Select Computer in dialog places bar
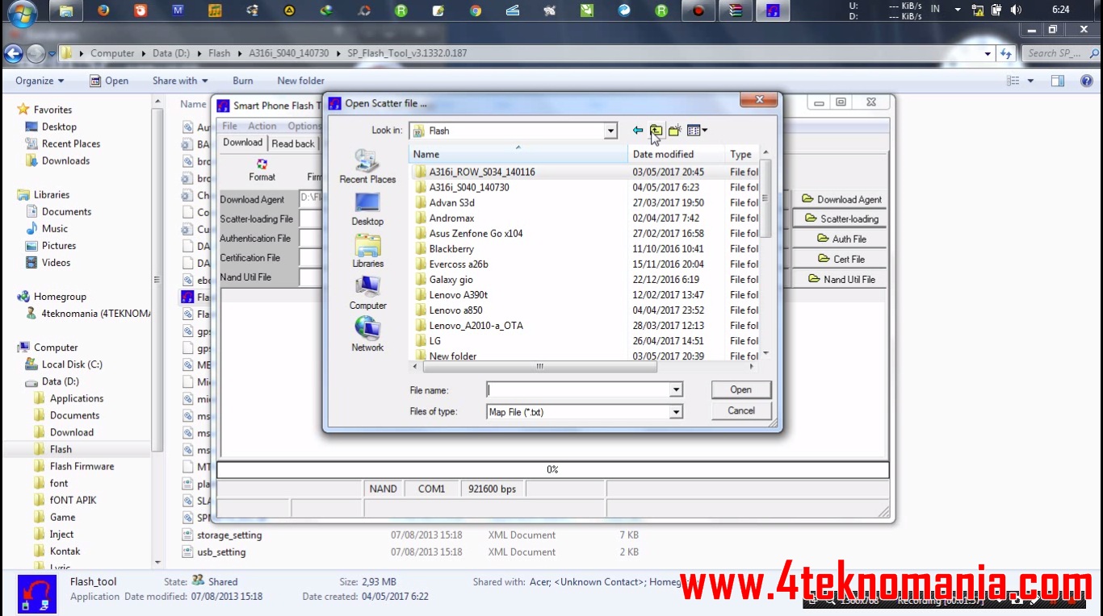Screen dimensions: 1103x616 point(367,293)
